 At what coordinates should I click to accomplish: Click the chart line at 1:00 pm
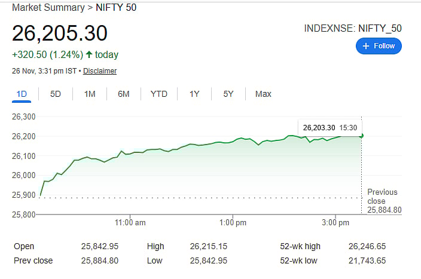[x=233, y=141]
